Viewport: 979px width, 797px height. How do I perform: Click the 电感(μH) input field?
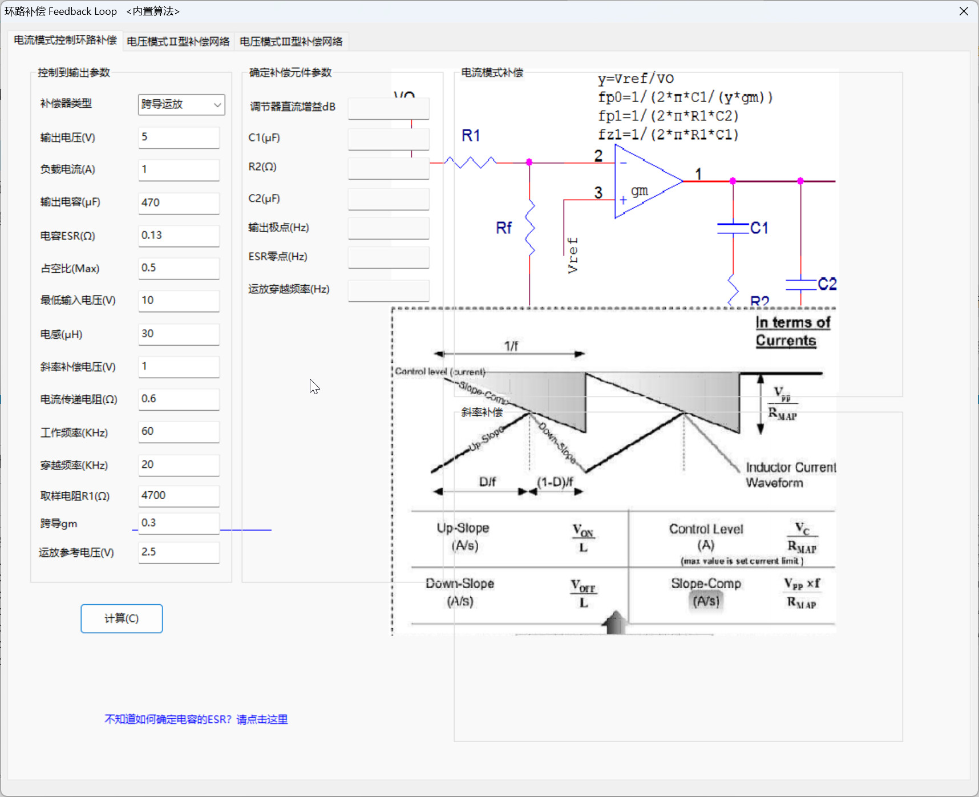[x=179, y=334]
